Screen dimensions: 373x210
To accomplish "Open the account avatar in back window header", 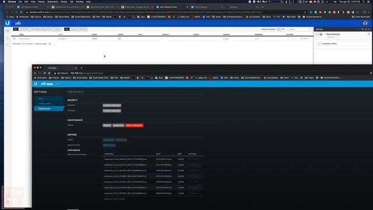I will [x=365, y=23].
